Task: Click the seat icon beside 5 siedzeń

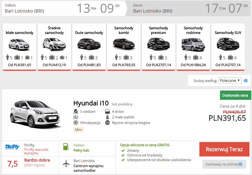Action: pyautogui.click(x=76, y=111)
